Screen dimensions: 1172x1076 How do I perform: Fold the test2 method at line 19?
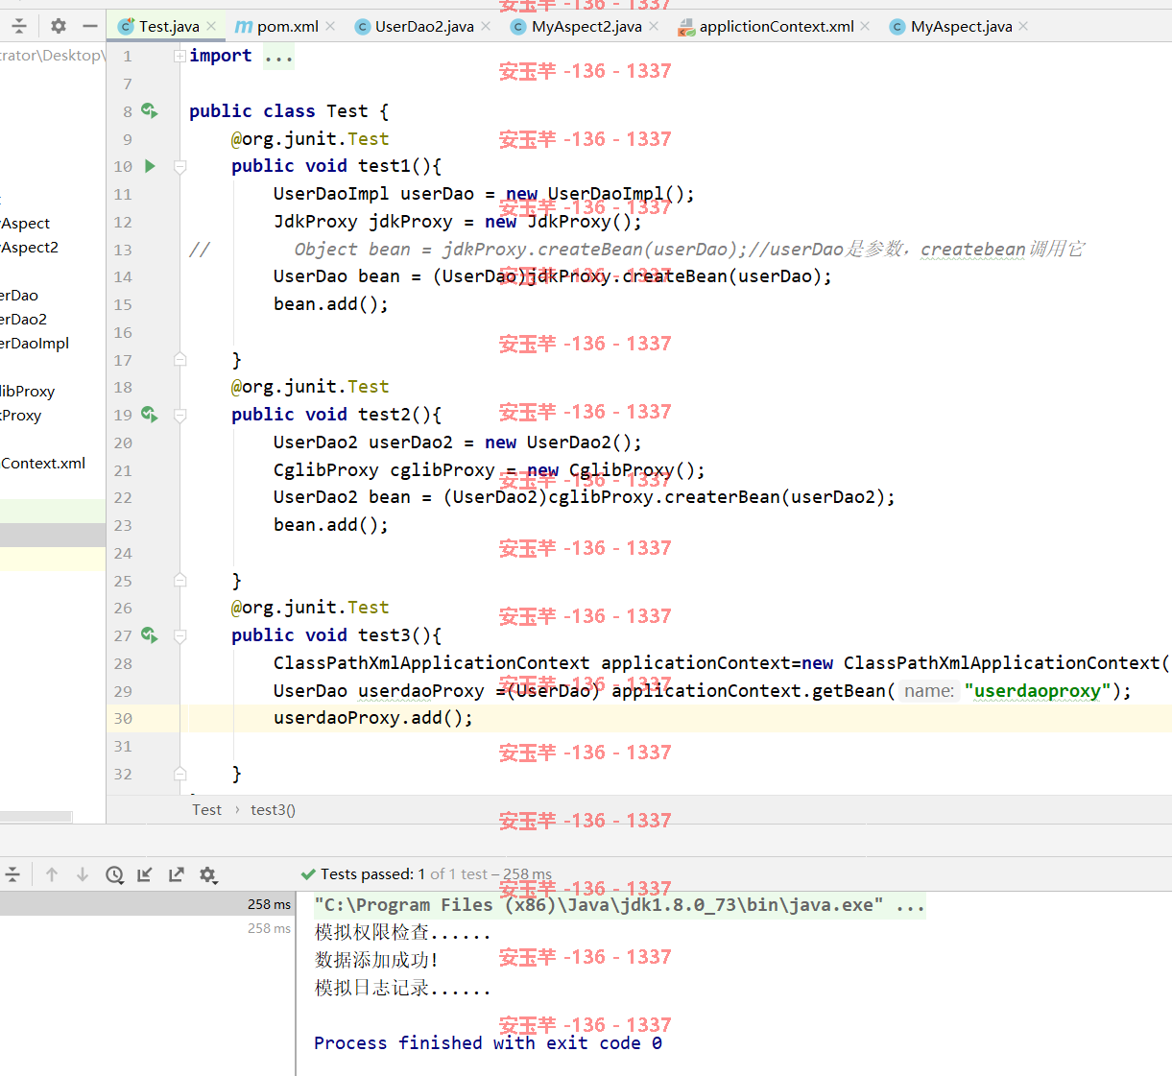[179, 415]
